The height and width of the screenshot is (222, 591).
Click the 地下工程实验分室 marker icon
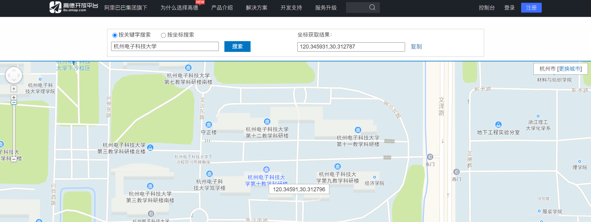(498, 125)
